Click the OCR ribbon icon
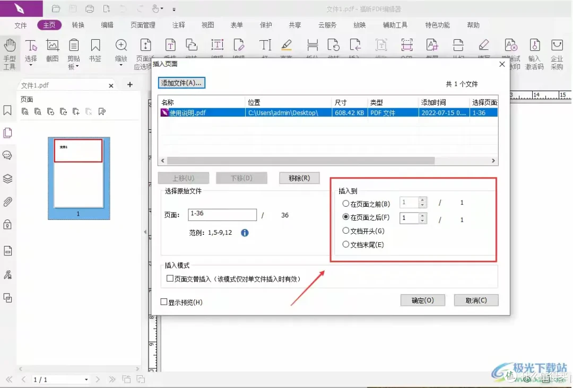 407,46
